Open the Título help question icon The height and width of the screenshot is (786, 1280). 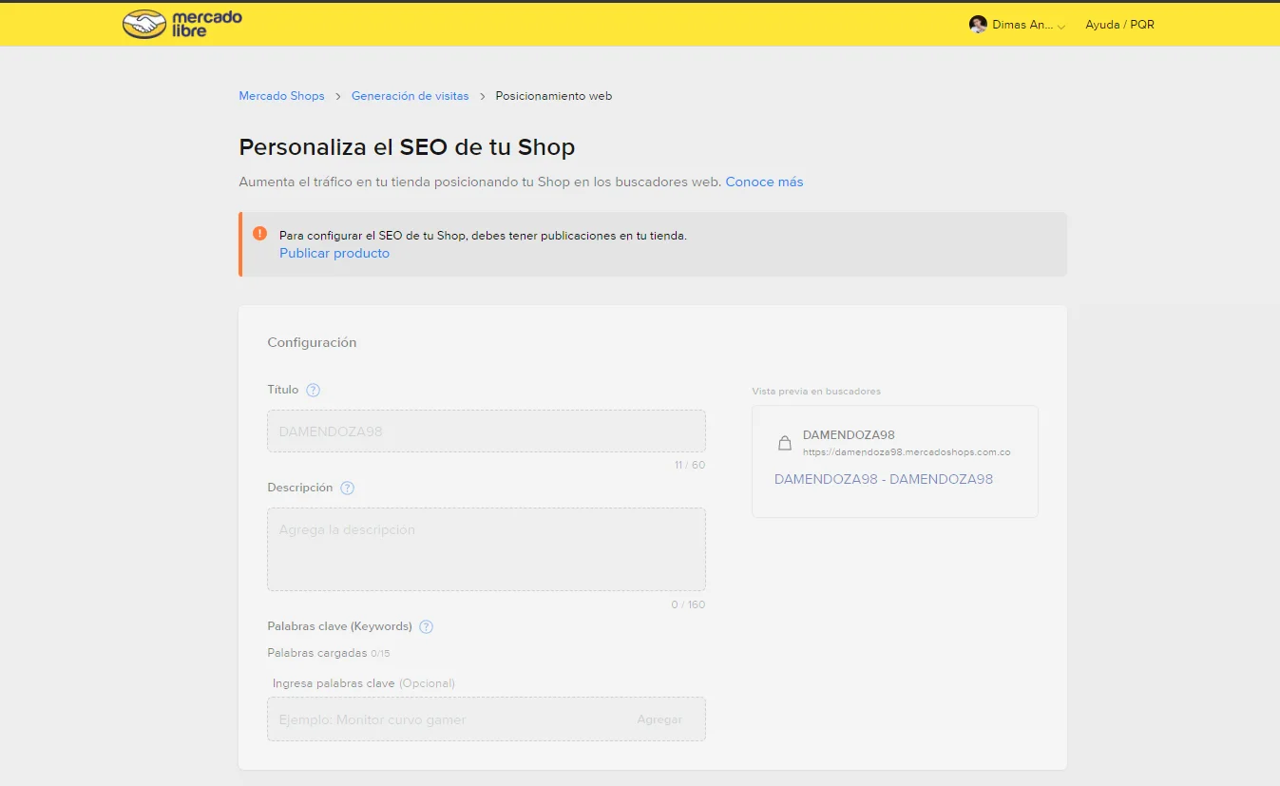314,390
